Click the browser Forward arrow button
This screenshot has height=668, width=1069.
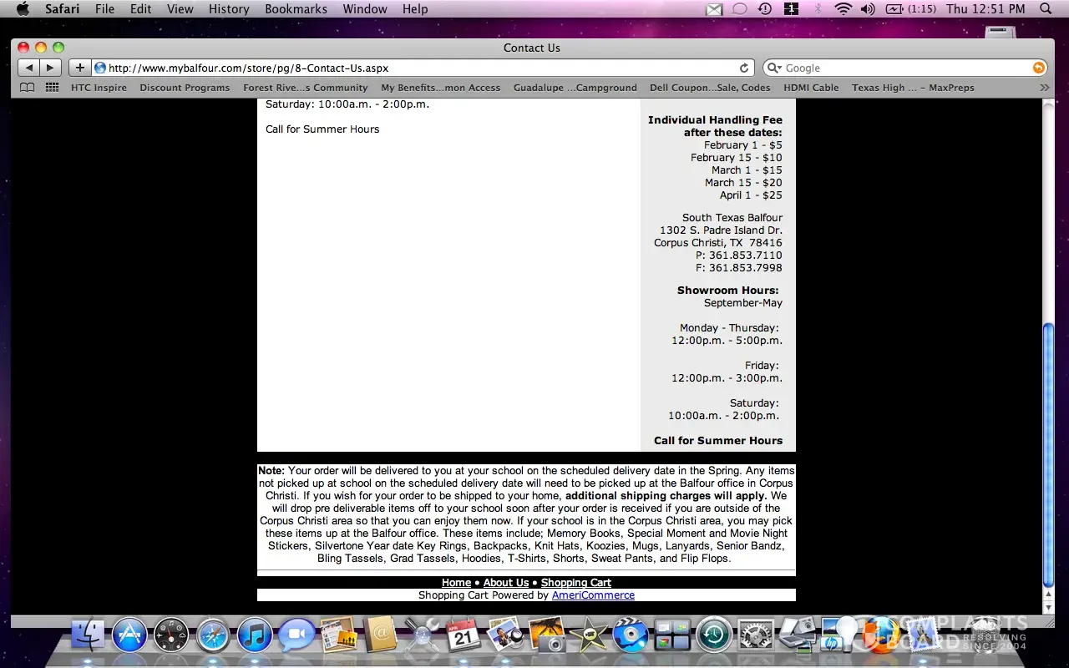50,68
